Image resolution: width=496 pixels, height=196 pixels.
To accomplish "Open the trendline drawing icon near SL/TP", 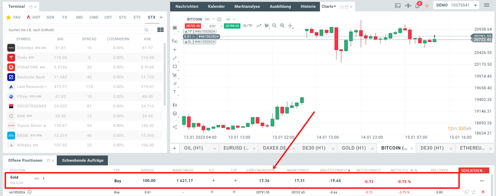I will pyautogui.click(x=259, y=26).
